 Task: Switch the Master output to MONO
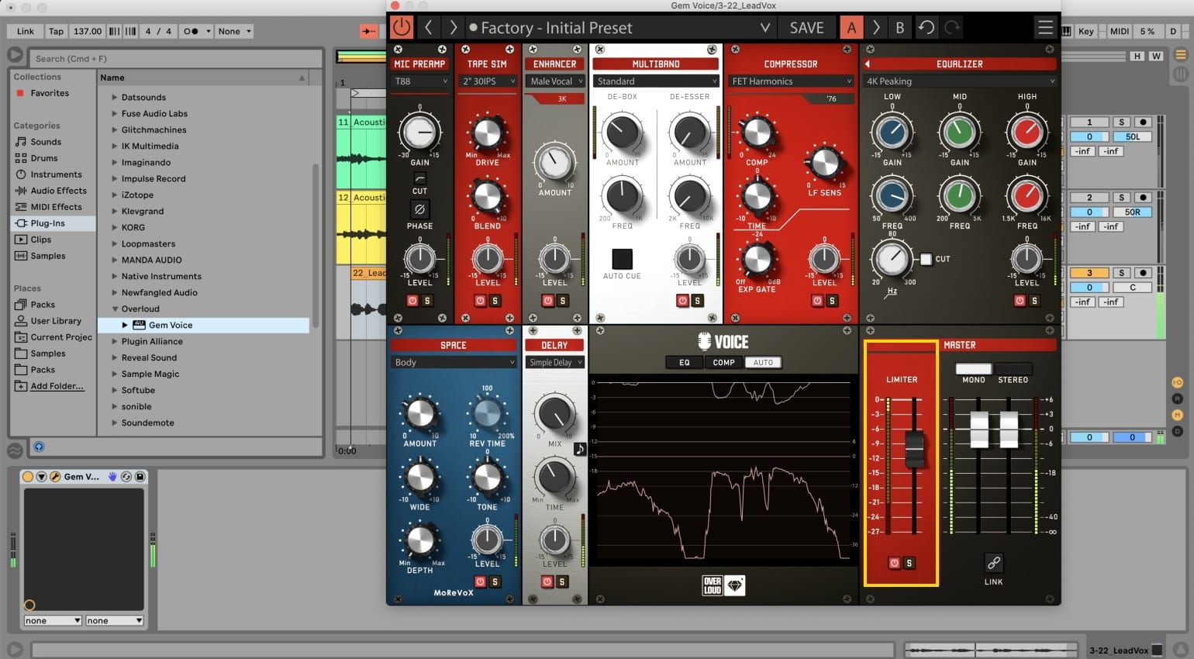pos(973,369)
